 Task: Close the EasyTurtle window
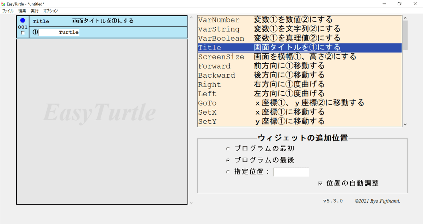pos(415,4)
